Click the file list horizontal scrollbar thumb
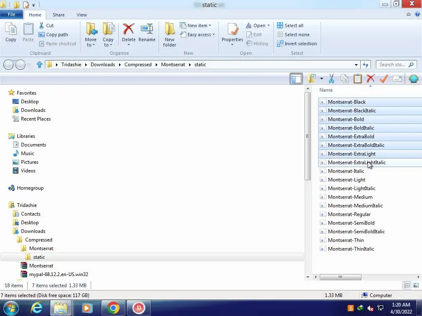This screenshot has width=422, height=316. [340, 277]
